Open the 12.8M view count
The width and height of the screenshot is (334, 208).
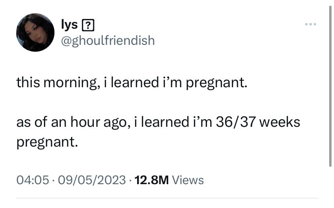coord(151,180)
